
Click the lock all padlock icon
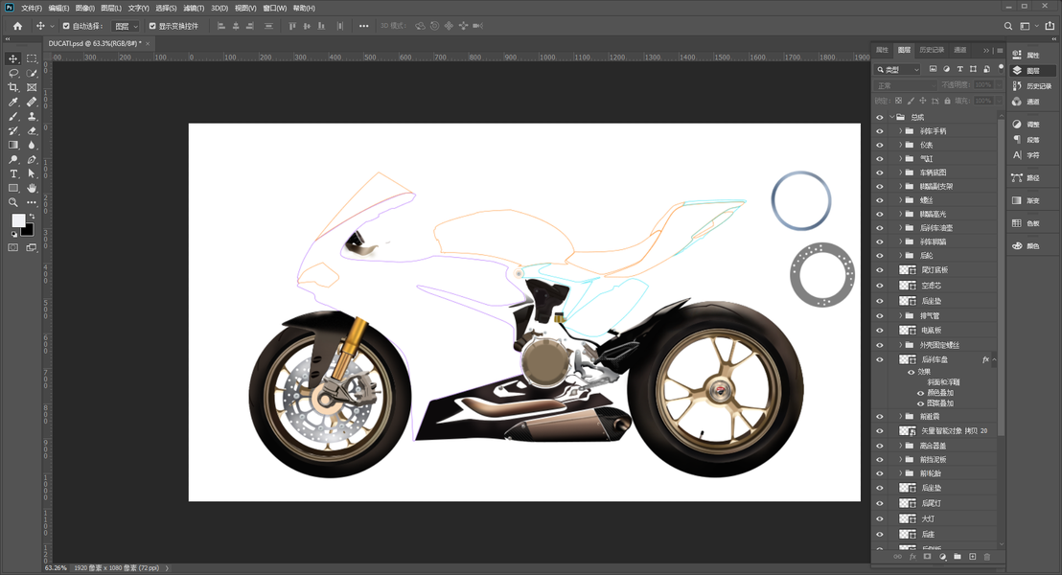[948, 101]
